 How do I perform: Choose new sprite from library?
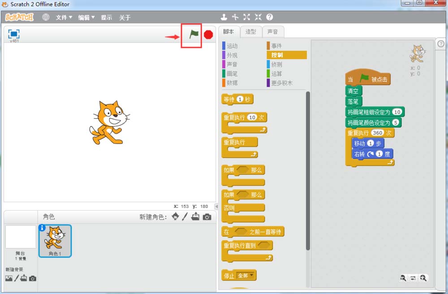[x=176, y=216]
